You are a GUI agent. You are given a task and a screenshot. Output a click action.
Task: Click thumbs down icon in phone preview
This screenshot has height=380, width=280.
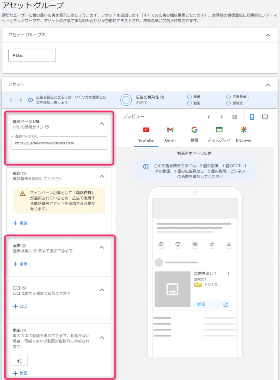(x=178, y=244)
